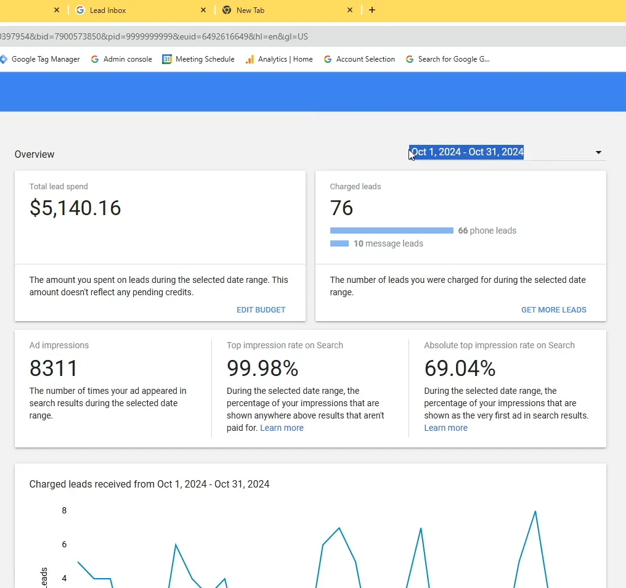626x588 pixels.
Task: Open the Analytics | Home bookmark
Action: [279, 59]
